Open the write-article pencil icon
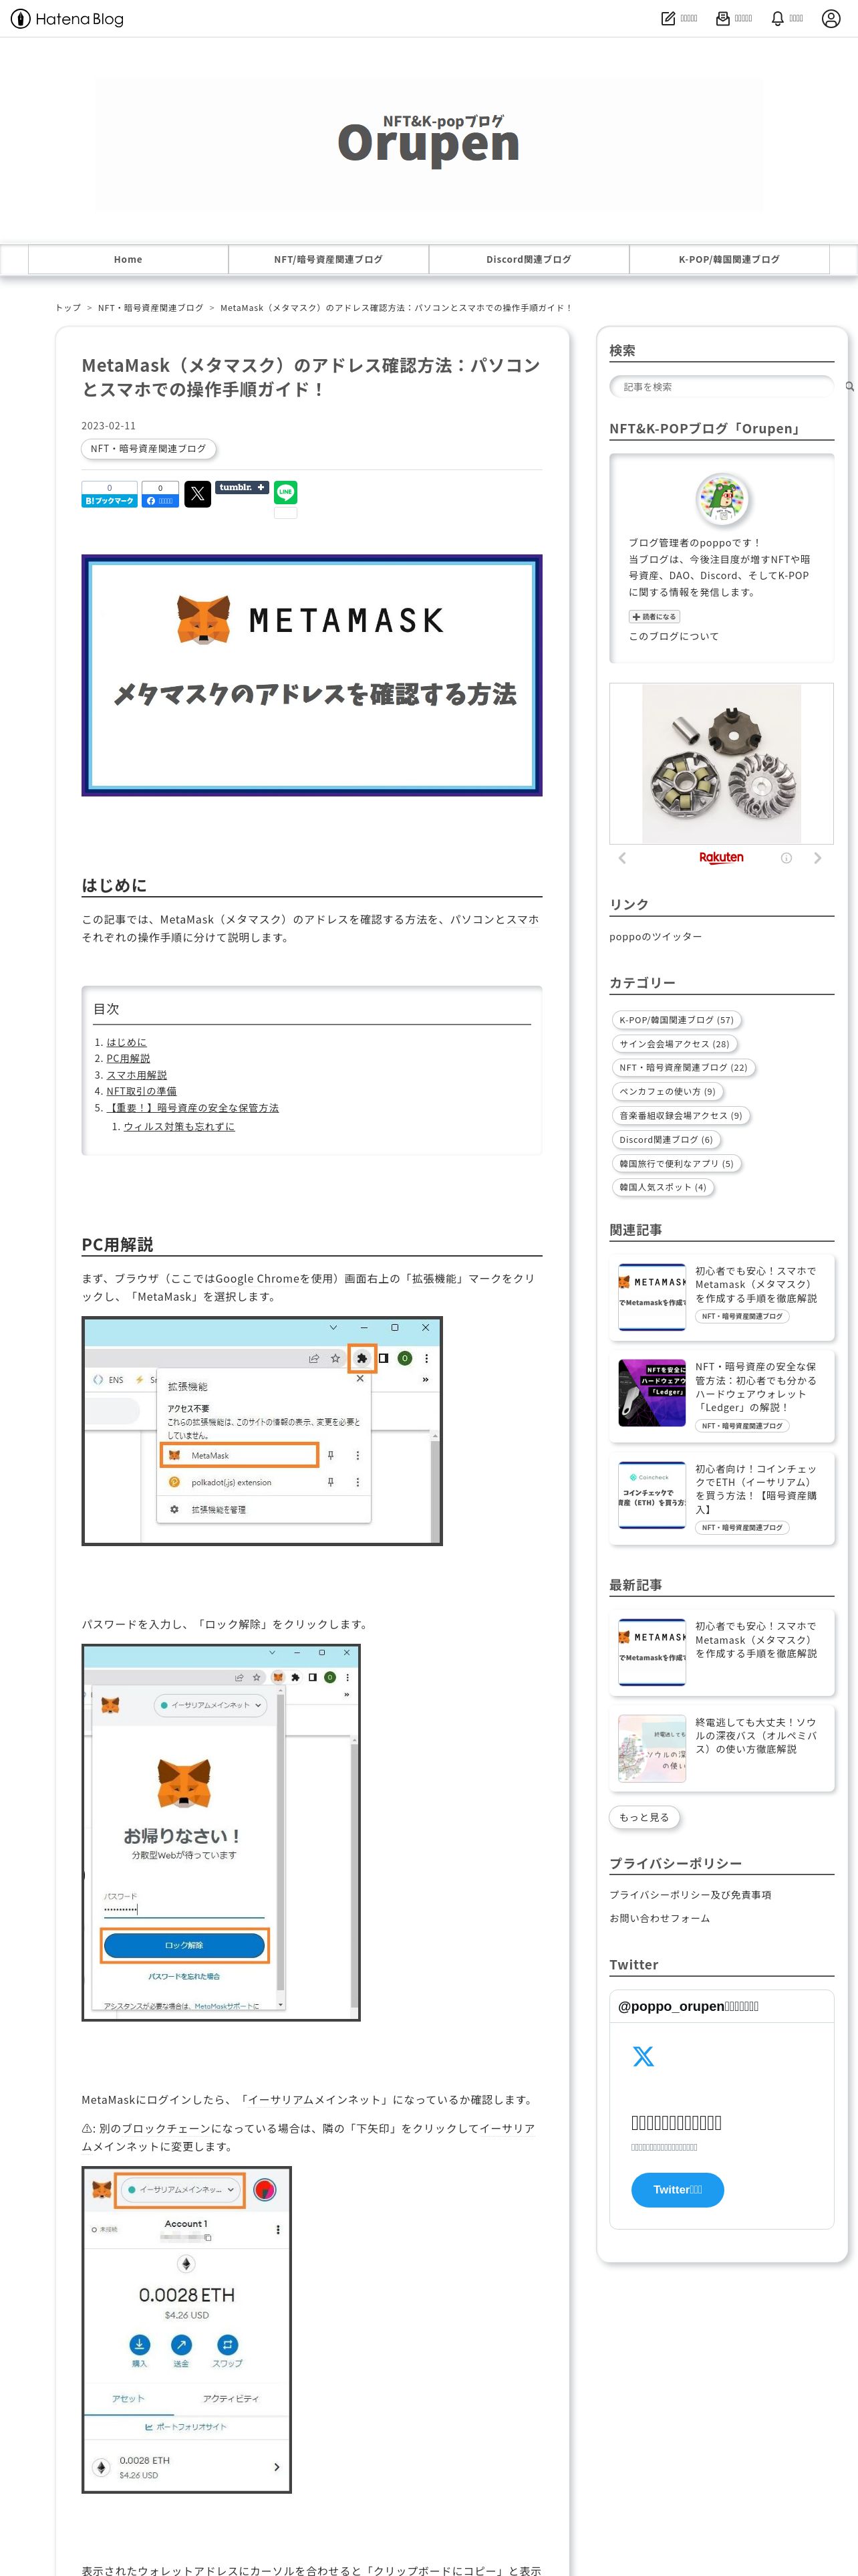 click(668, 19)
